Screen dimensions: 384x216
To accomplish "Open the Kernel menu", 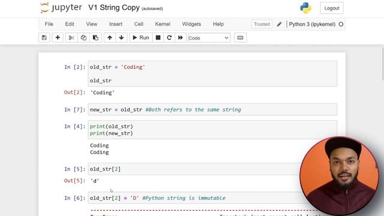I will 163,24.
